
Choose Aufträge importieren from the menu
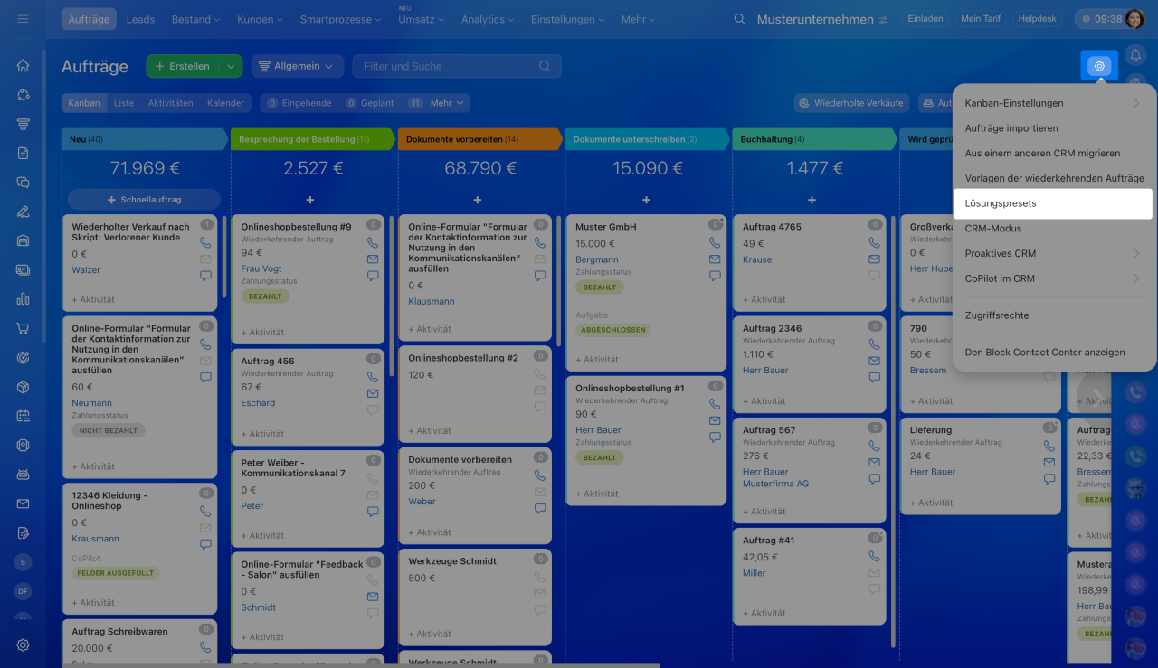[x=1054, y=128]
